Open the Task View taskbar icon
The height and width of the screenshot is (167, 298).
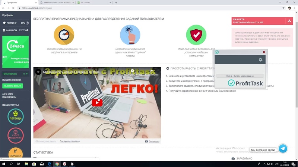(x=19, y=164)
